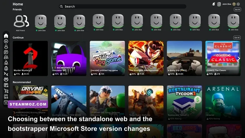Open the Blog list-with-arrow icon in the sidebar
Image resolution: width=245 pixels, height=138 pixels.
[6, 85]
